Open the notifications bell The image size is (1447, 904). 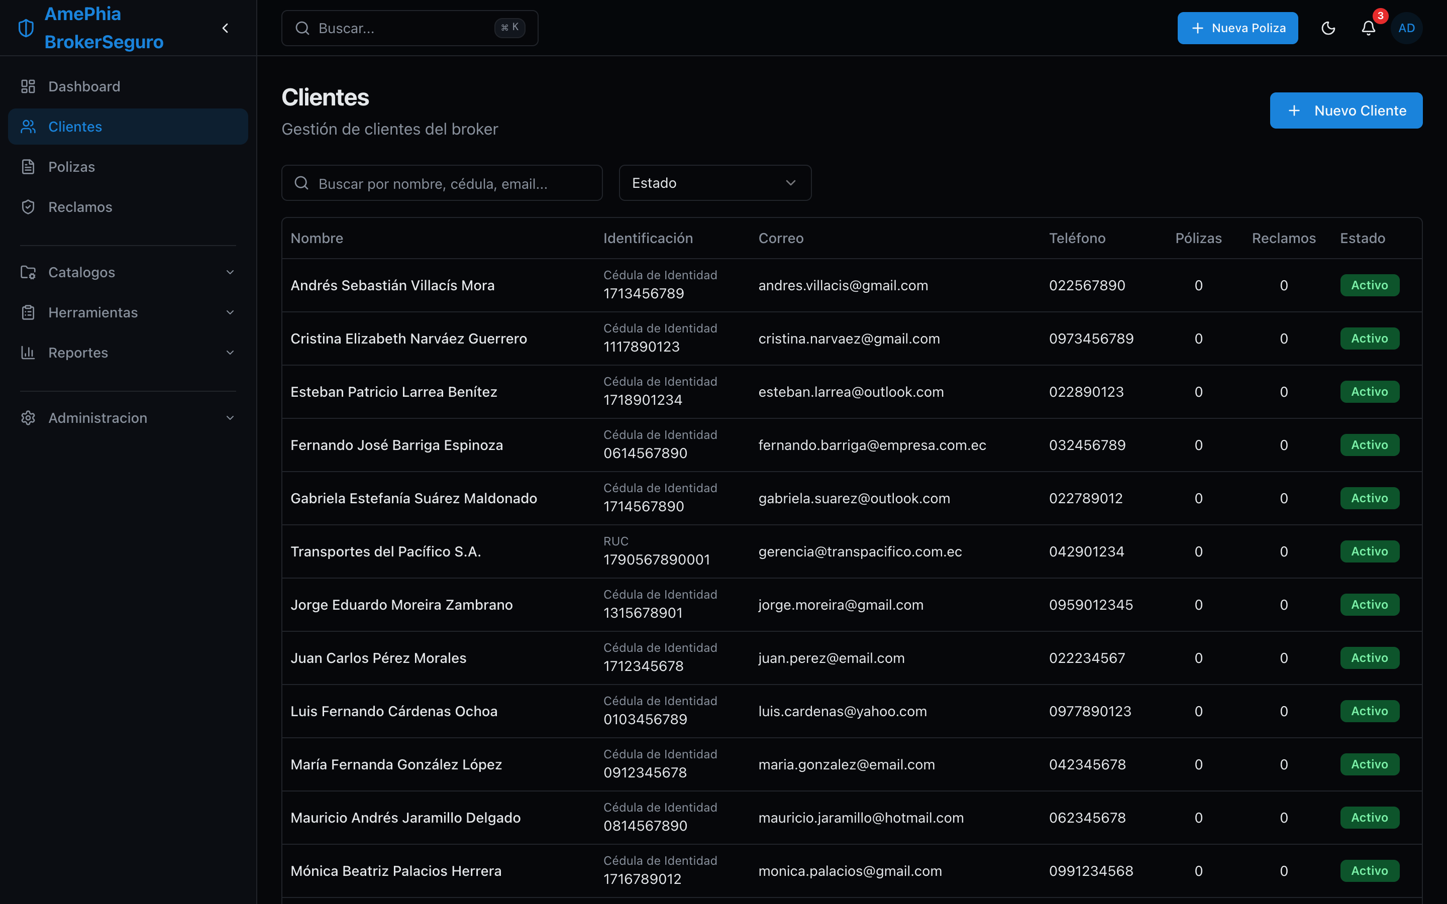coord(1369,28)
